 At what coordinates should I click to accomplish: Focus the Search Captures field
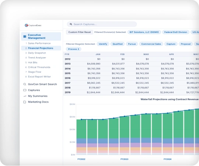tap(102, 24)
